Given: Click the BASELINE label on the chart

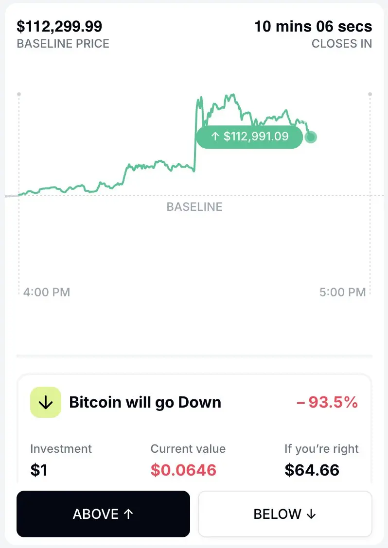Looking at the screenshot, I should pos(194,207).
